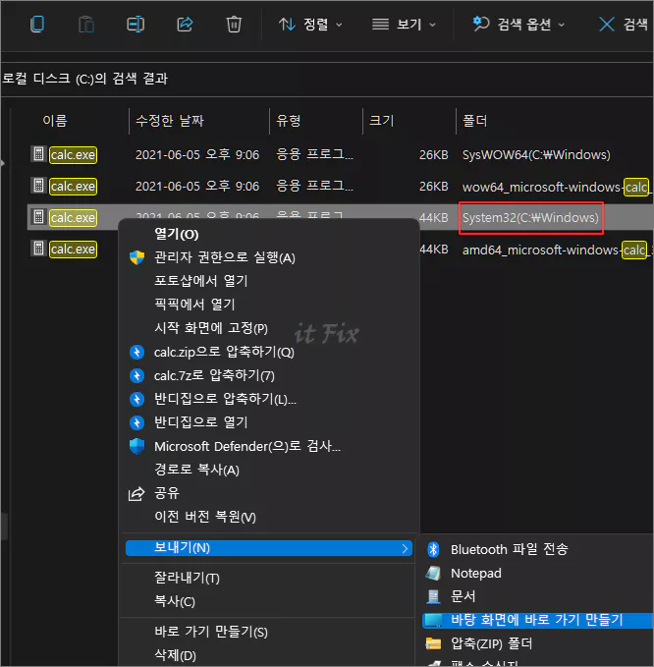This screenshot has width=654, height=667.
Task: Click calculator icon of SysWOW64 calc.exe row
Action: (x=38, y=154)
